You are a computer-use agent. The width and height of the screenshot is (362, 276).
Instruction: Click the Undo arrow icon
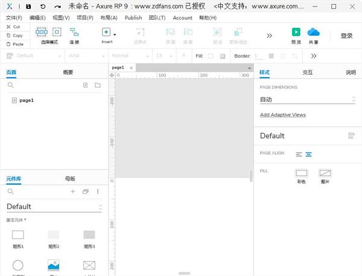pos(43,7)
